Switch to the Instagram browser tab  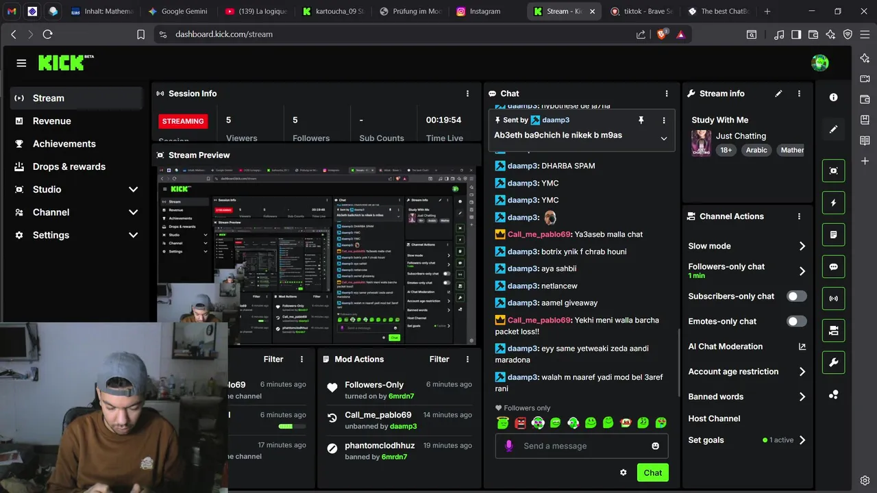coord(485,12)
